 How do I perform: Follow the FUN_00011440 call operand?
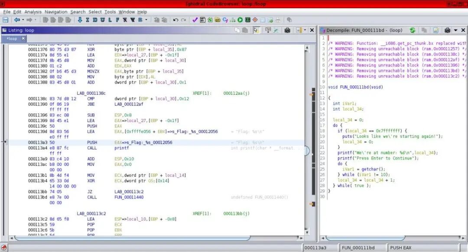[x=129, y=197]
